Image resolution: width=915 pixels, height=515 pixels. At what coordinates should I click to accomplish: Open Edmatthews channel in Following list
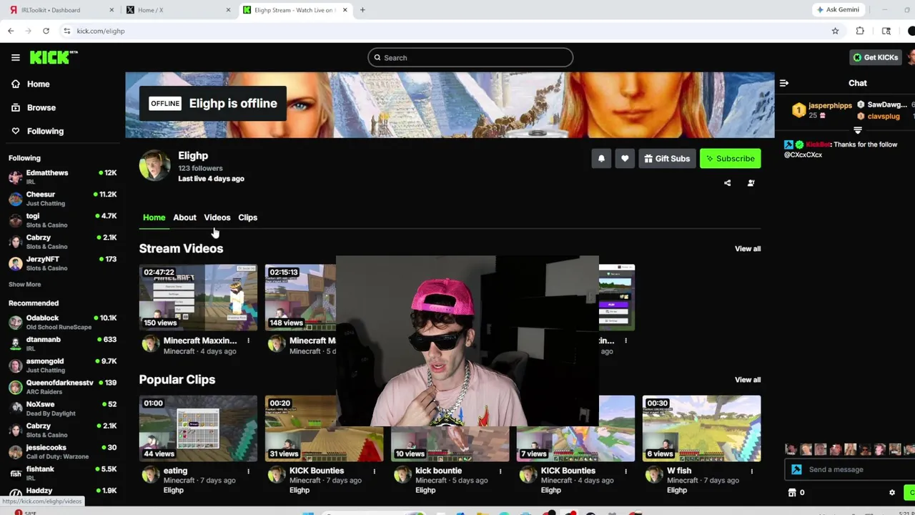coord(63,177)
